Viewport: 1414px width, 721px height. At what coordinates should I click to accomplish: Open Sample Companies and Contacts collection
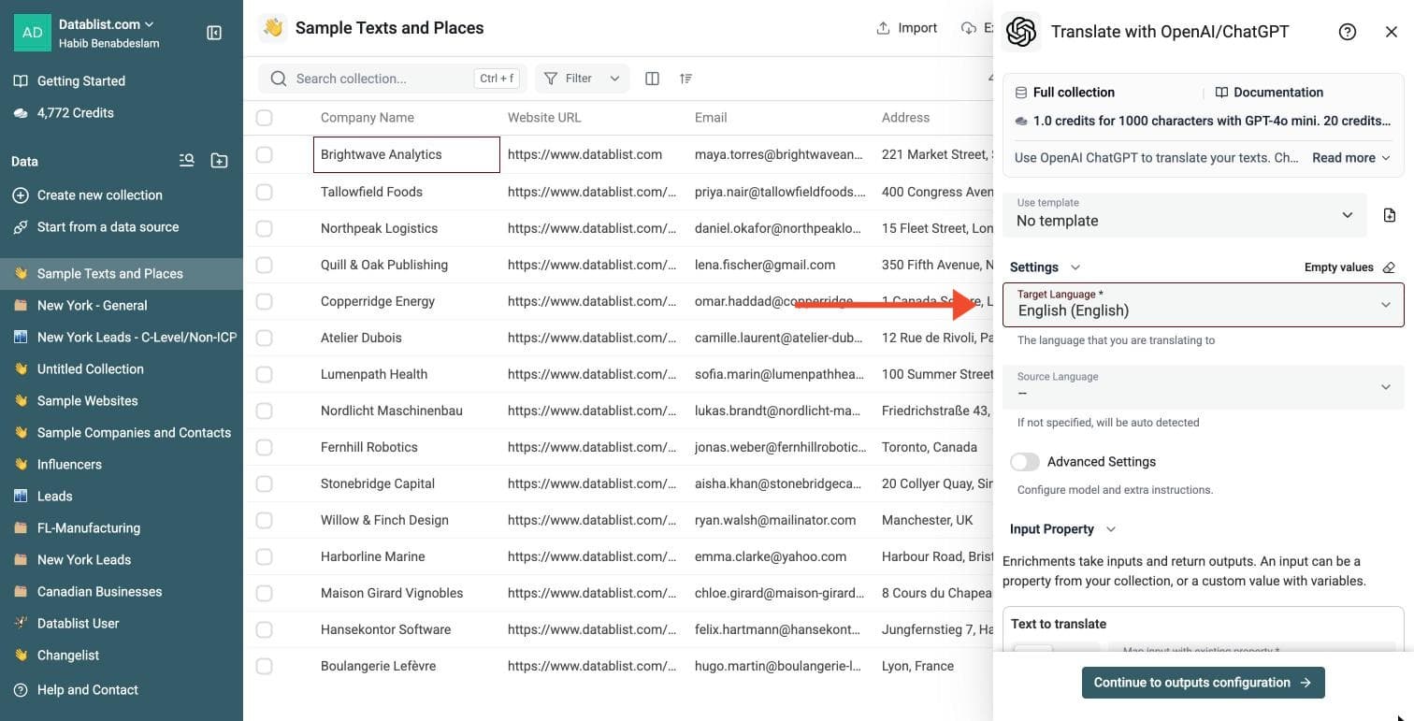coord(122,433)
